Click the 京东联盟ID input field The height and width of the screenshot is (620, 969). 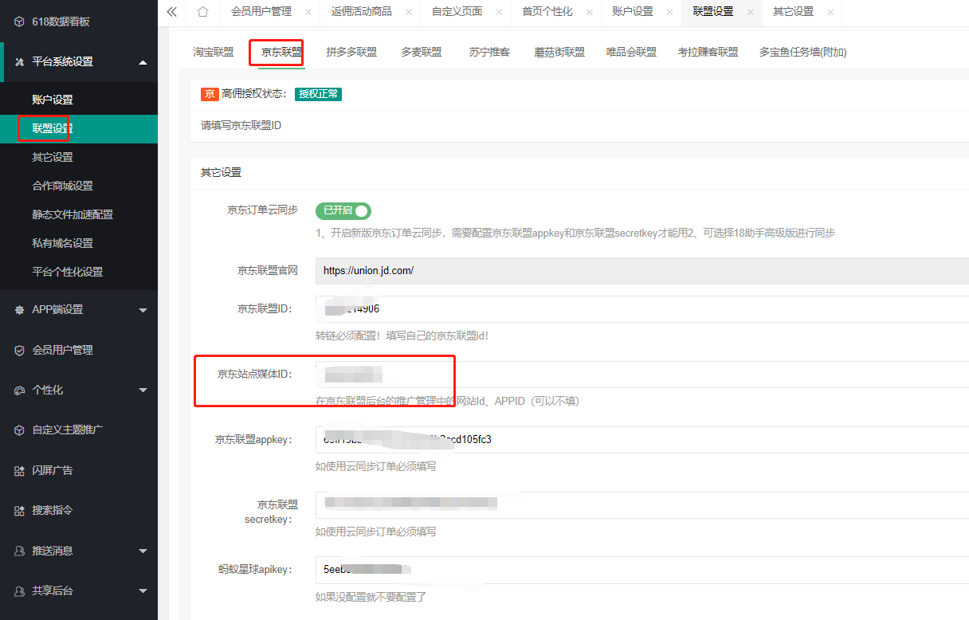click(642, 309)
